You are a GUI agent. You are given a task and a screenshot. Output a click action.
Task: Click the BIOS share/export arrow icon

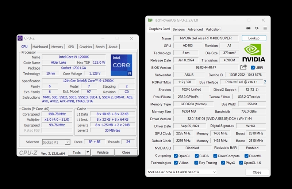(x=243, y=67)
